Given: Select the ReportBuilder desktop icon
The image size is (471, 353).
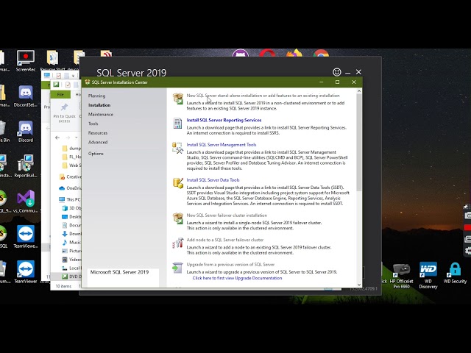Looking at the screenshot, I should [x=26, y=167].
